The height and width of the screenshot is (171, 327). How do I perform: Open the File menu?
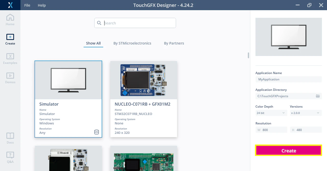click(x=27, y=5)
